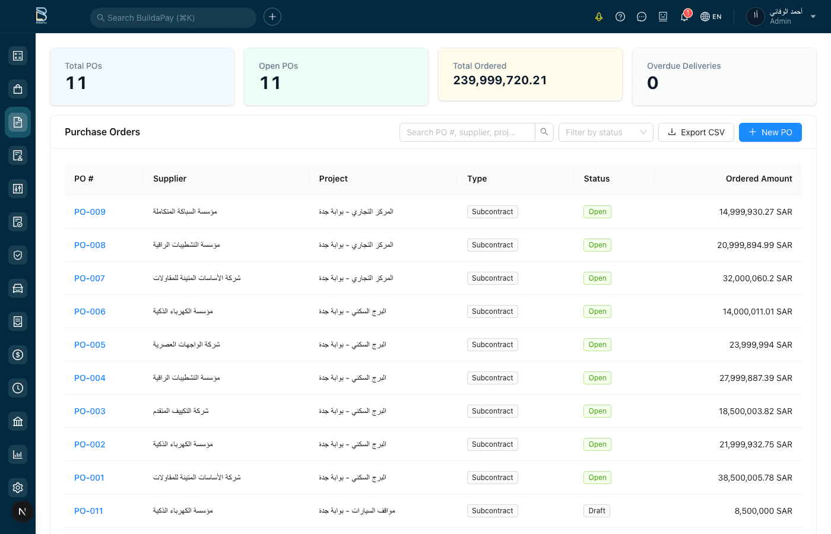Select the vehicle/fleet icon in the sidebar

(18, 288)
